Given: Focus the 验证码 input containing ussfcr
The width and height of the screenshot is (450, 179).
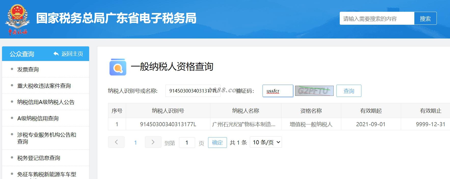Looking at the screenshot, I should pyautogui.click(x=278, y=91).
